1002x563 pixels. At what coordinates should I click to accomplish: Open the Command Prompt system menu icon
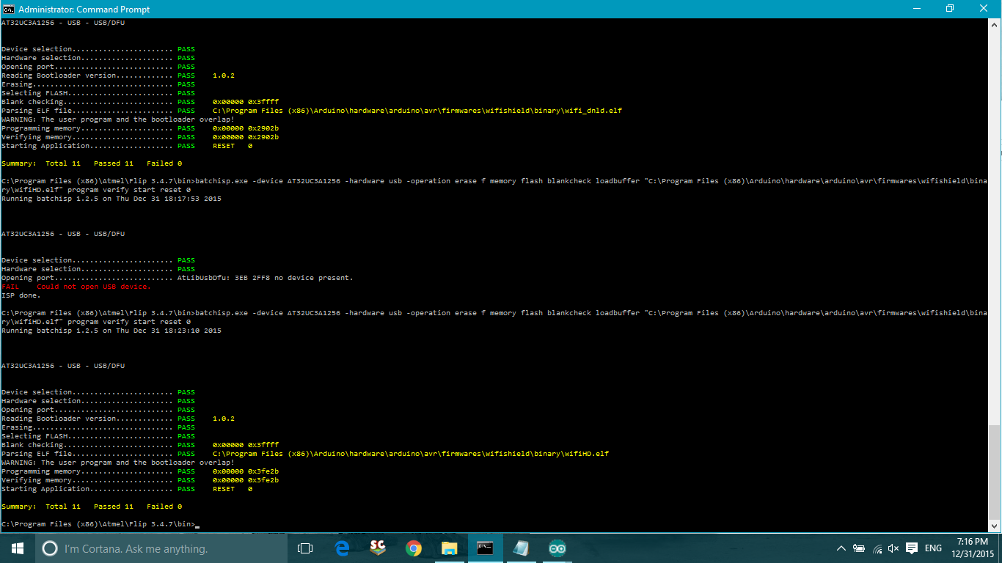tap(10, 8)
